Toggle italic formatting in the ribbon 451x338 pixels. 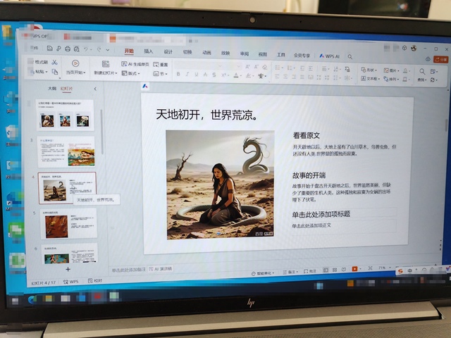tap(187, 75)
